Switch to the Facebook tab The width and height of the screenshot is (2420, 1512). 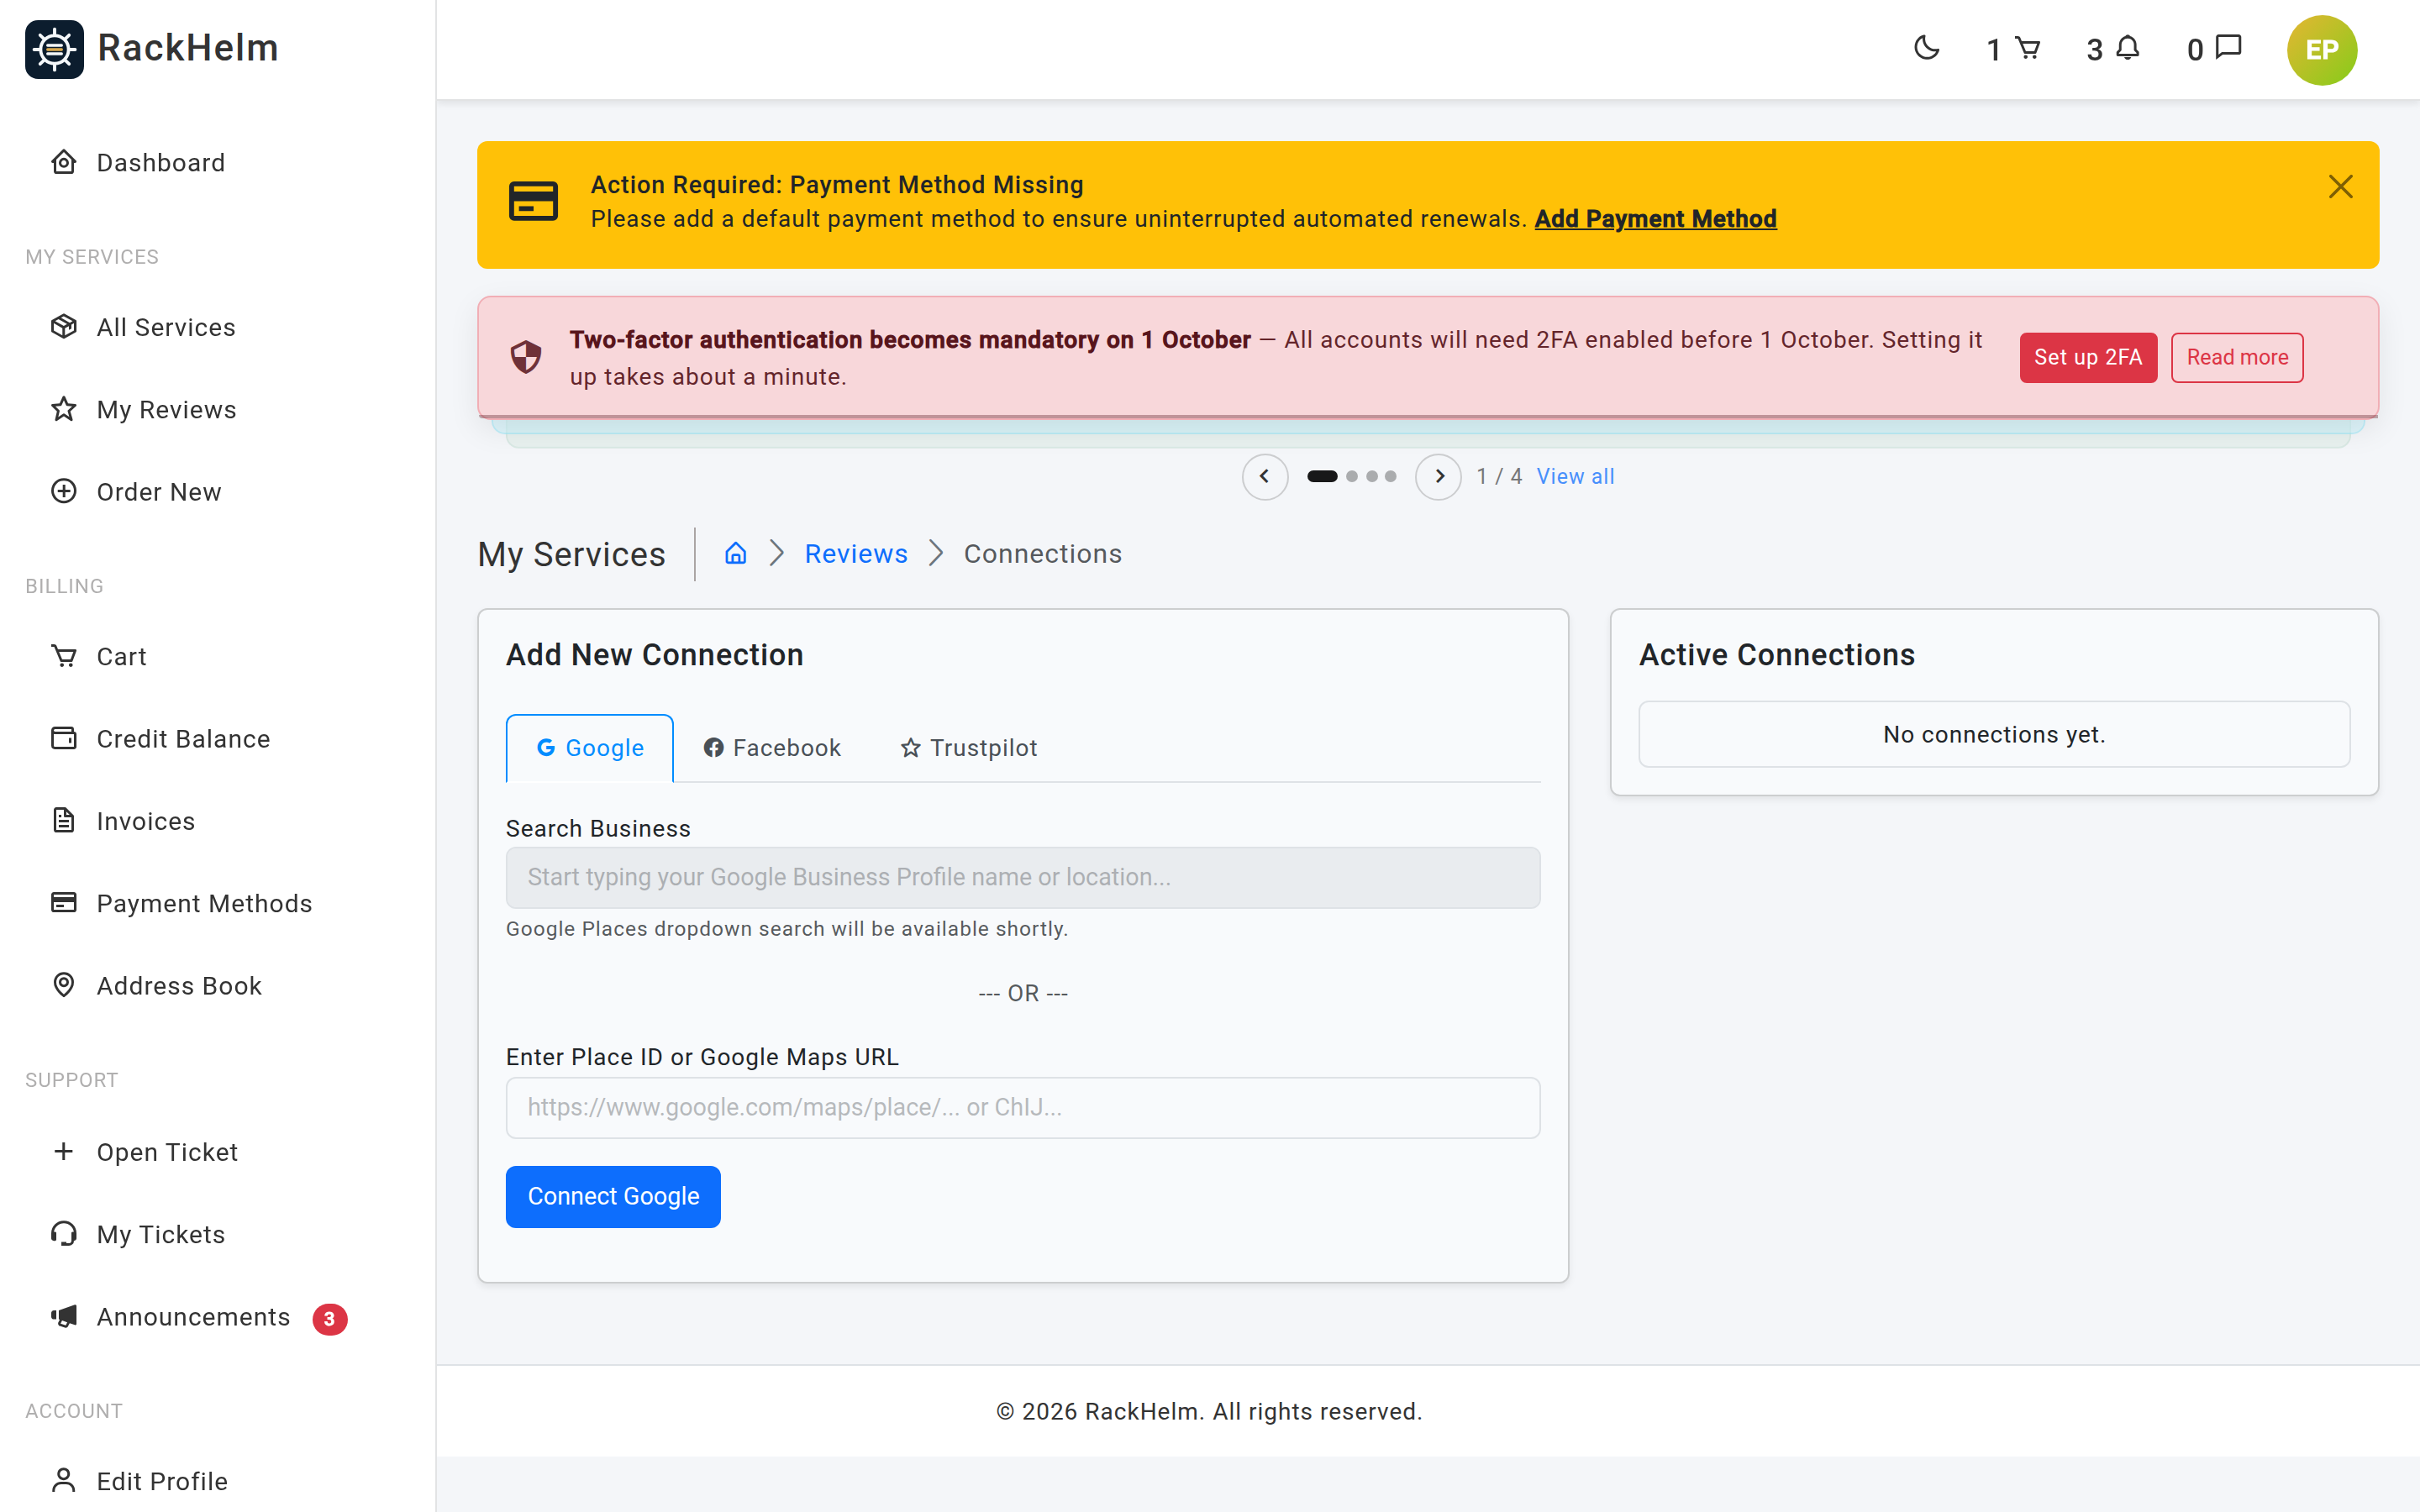click(x=771, y=747)
